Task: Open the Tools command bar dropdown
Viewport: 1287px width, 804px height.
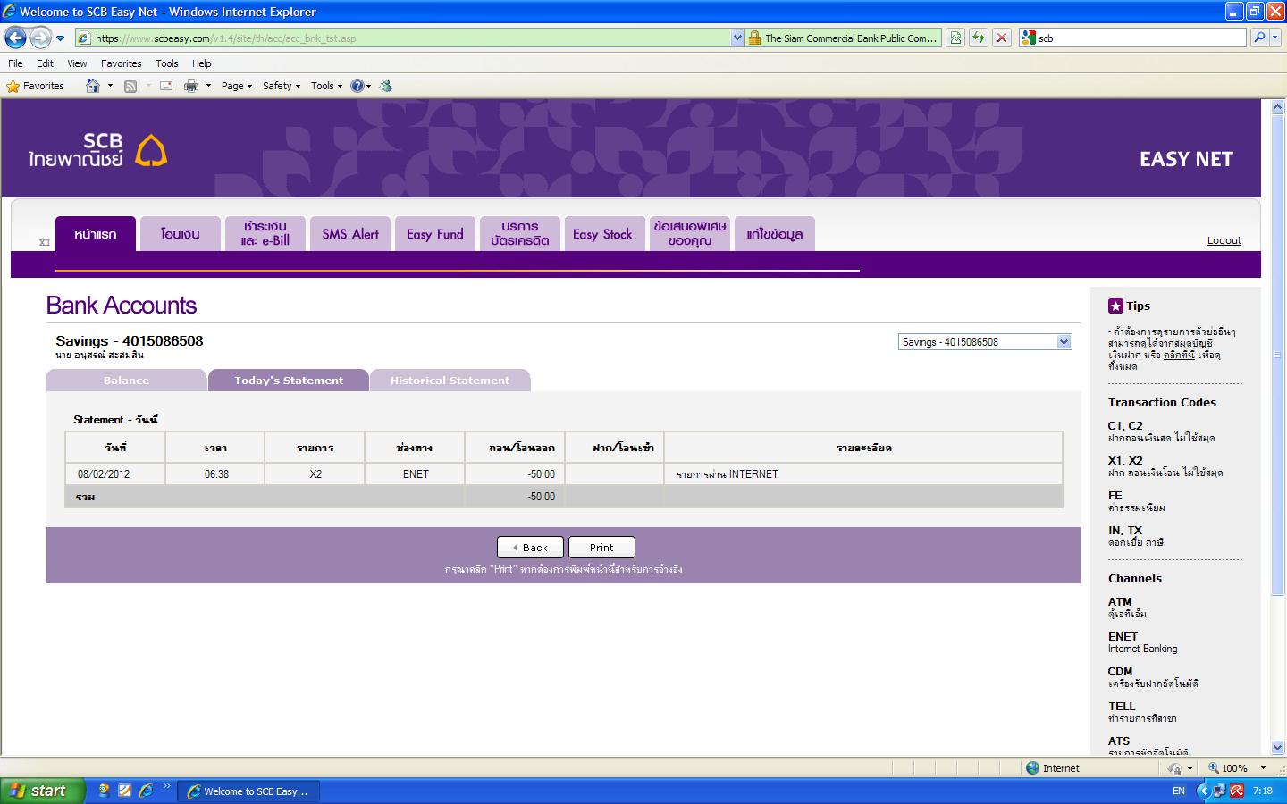Action: (x=326, y=86)
